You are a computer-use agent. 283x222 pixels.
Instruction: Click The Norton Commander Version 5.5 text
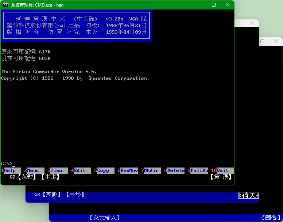pos(49,72)
